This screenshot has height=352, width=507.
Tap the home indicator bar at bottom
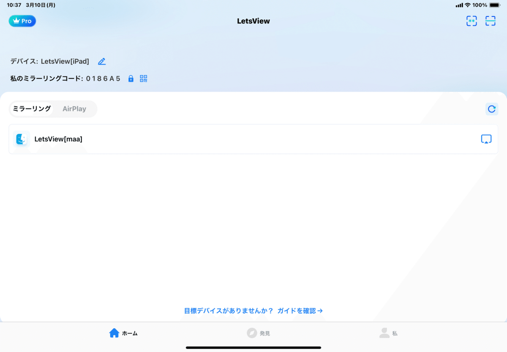(x=253, y=347)
